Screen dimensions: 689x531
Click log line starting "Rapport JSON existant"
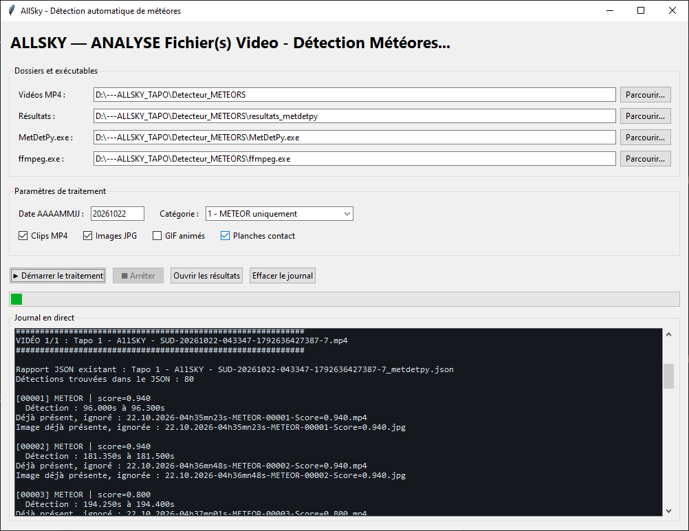[x=234, y=369]
